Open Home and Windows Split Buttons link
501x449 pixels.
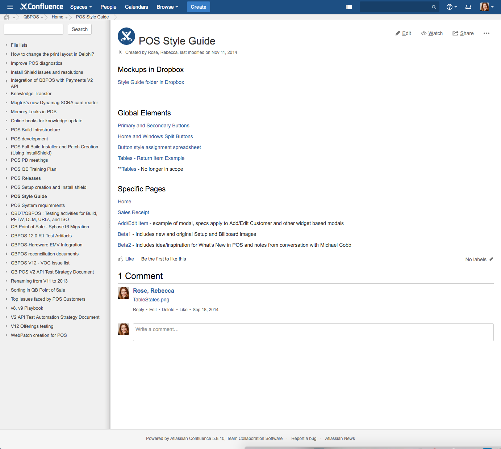click(155, 136)
